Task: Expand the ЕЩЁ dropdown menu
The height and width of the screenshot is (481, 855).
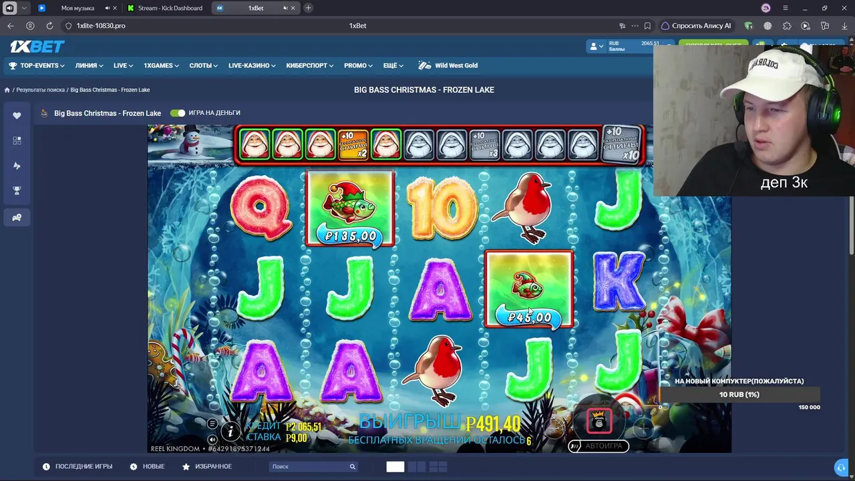Action: 393,65
